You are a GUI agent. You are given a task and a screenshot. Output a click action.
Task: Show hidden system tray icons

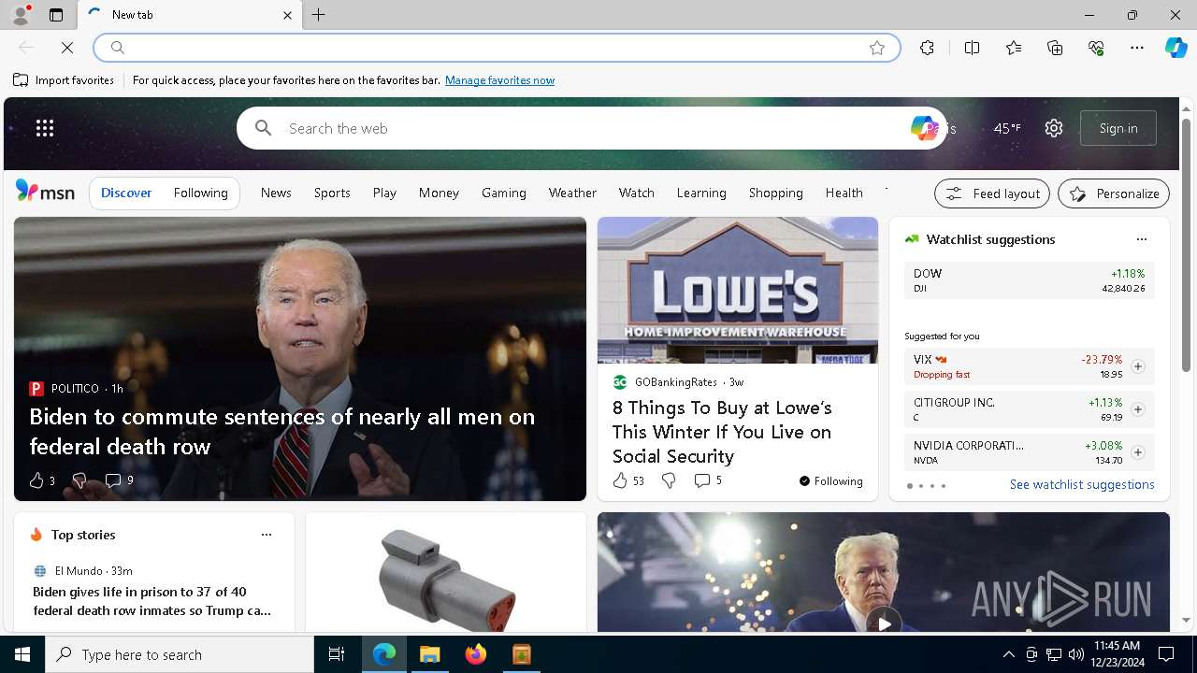point(1008,654)
